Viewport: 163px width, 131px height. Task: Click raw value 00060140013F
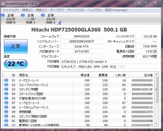[x=142, y=90]
